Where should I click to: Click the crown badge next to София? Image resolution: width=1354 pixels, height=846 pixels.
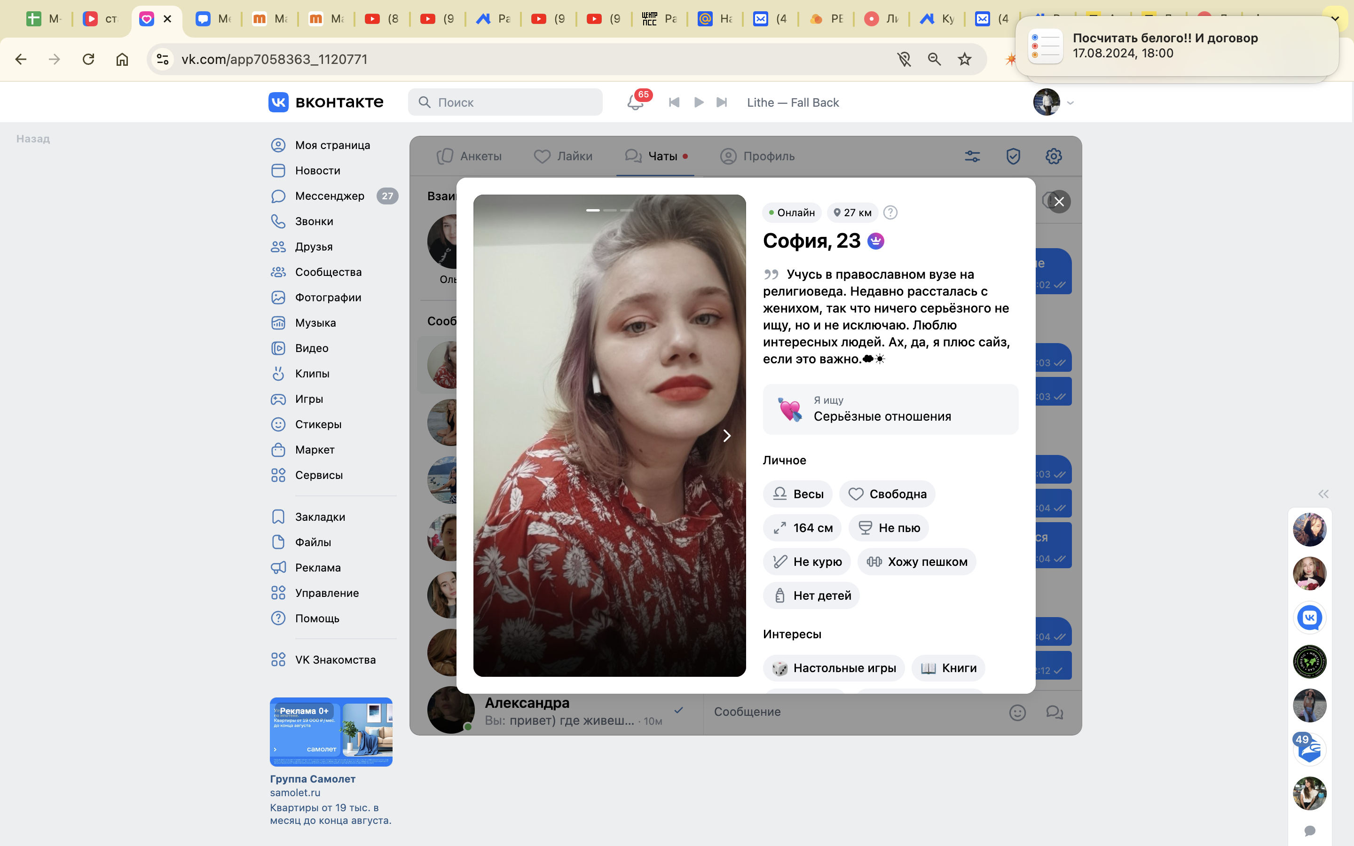click(x=875, y=241)
